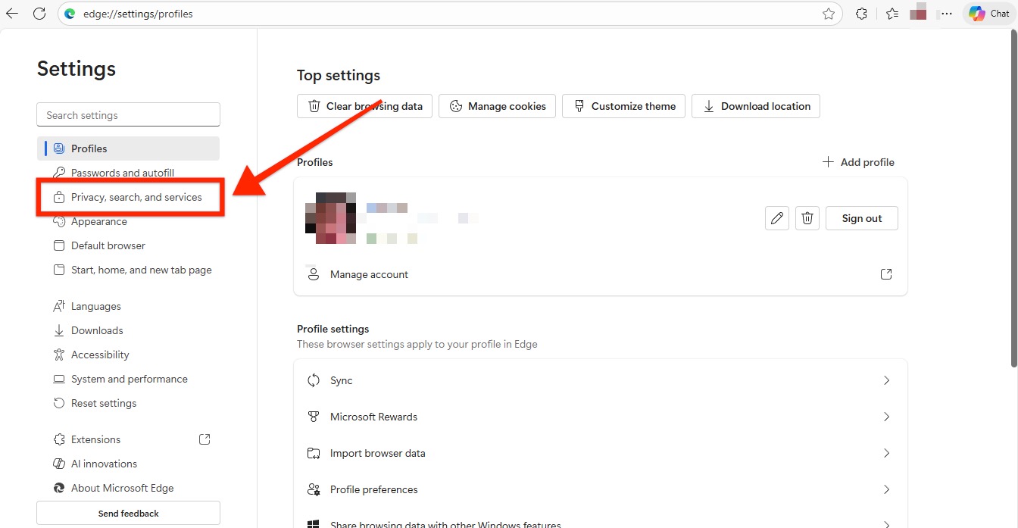Viewport: 1018px width, 528px height.
Task: Open System and performance settings
Action: tap(128, 379)
